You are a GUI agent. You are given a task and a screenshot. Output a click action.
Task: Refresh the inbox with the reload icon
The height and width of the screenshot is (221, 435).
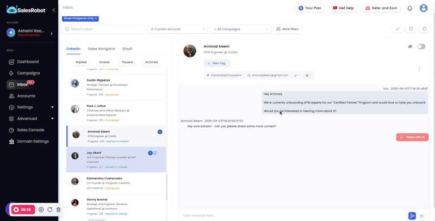[425, 29]
